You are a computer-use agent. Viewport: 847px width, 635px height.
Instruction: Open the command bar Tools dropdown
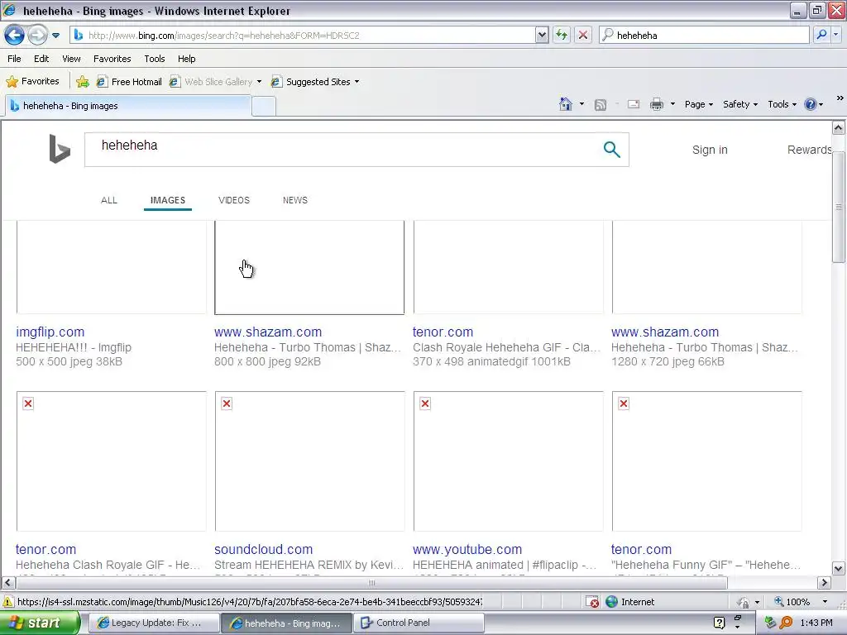[x=782, y=104]
